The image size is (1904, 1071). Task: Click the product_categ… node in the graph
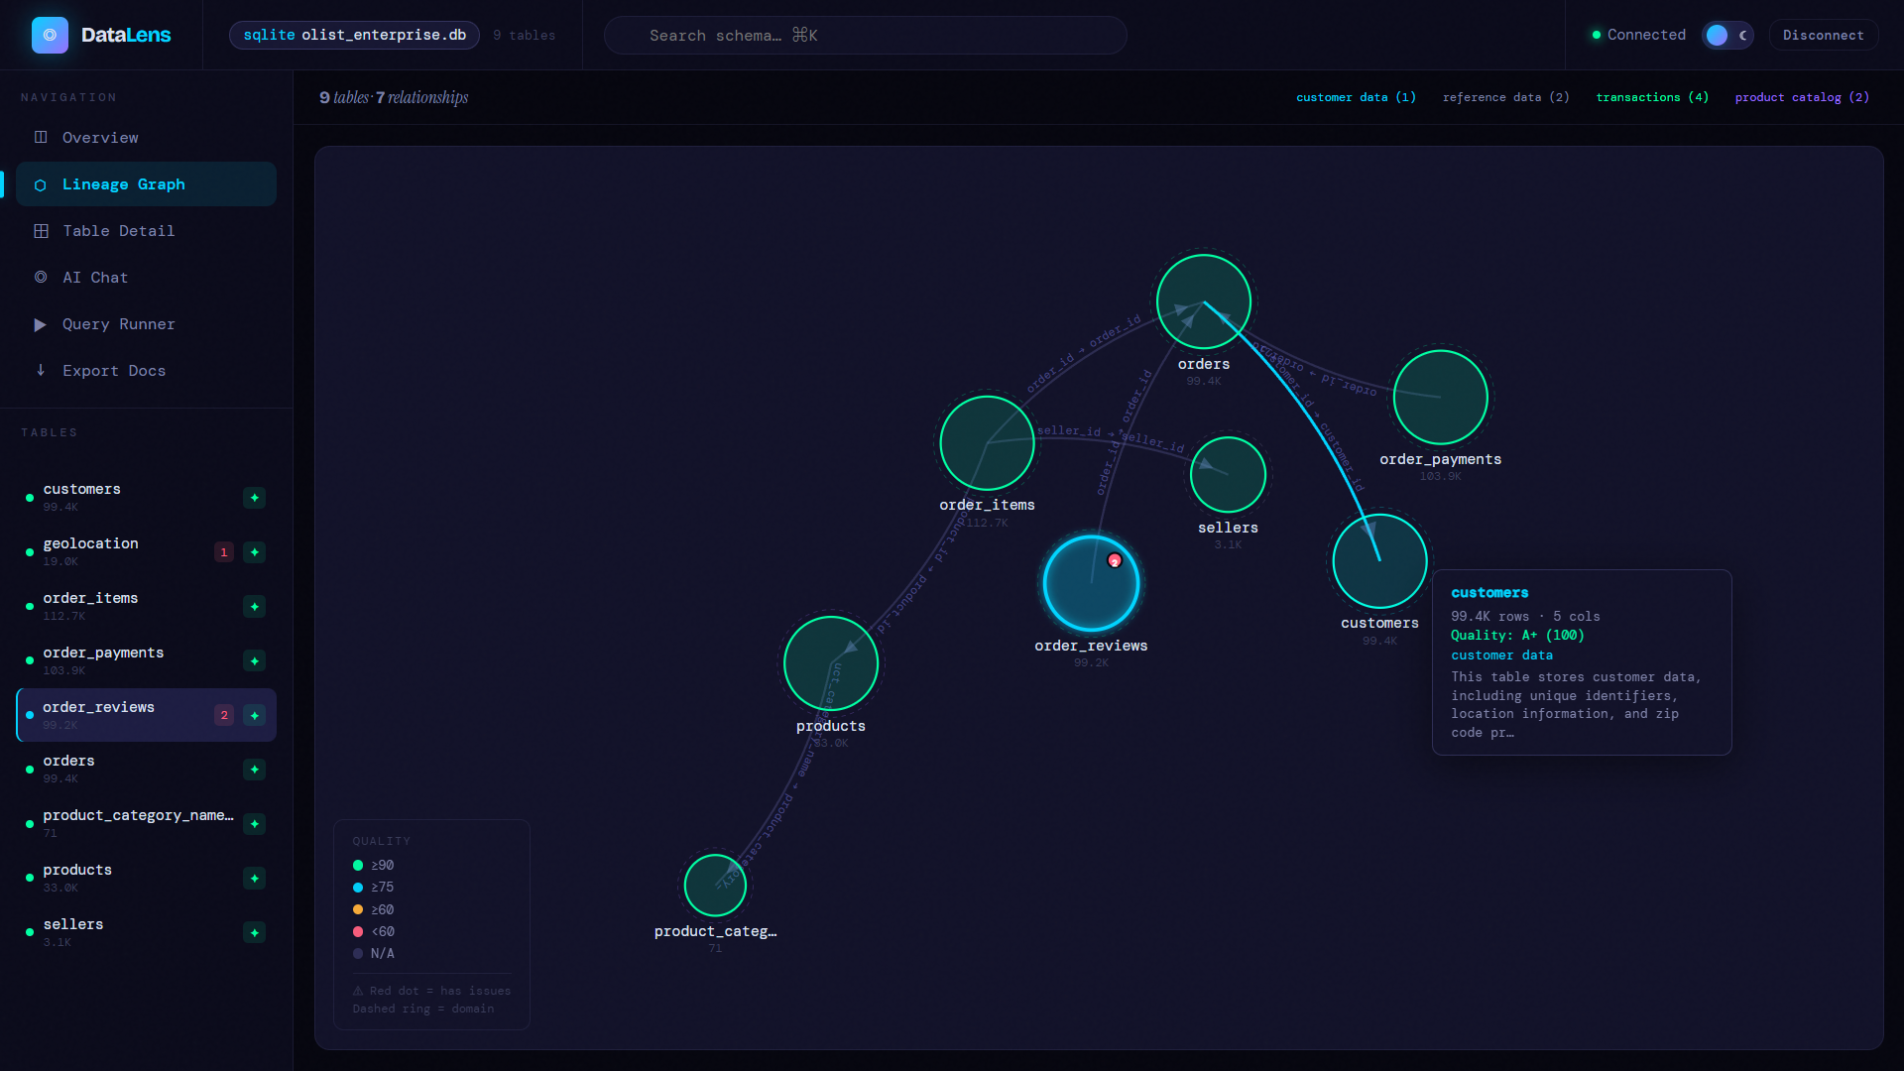[715, 885]
